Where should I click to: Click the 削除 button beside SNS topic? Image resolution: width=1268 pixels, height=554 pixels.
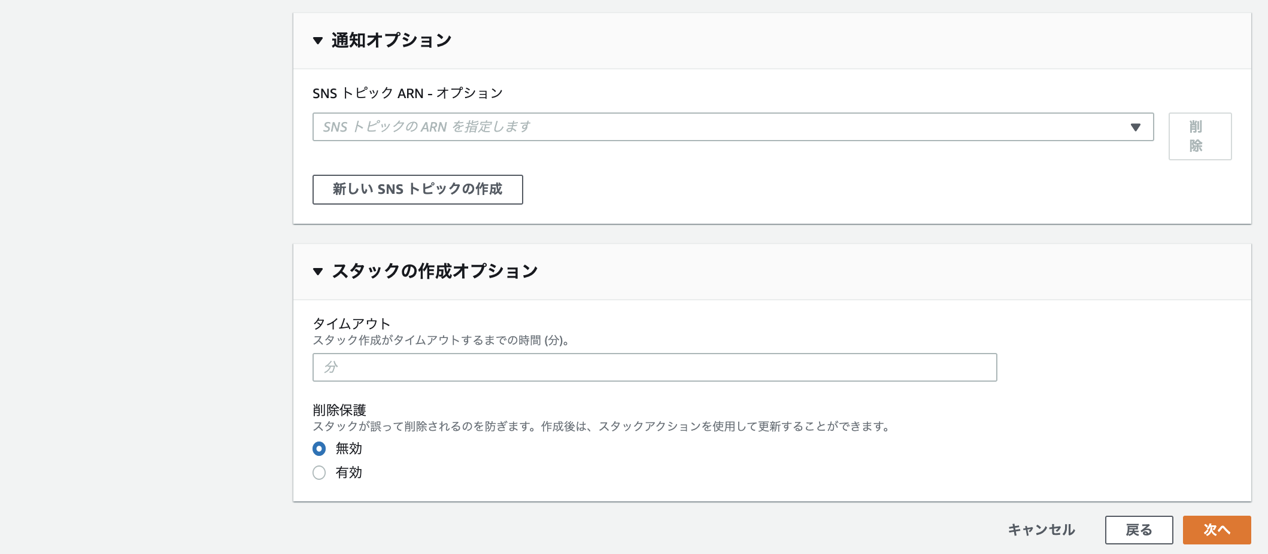click(1200, 136)
